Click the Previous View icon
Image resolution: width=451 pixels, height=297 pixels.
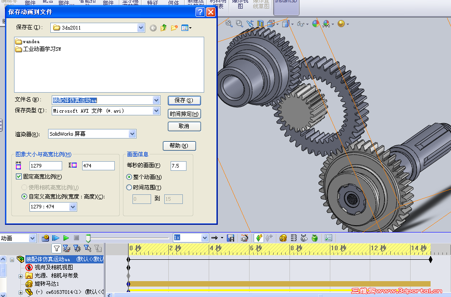(x=250, y=24)
